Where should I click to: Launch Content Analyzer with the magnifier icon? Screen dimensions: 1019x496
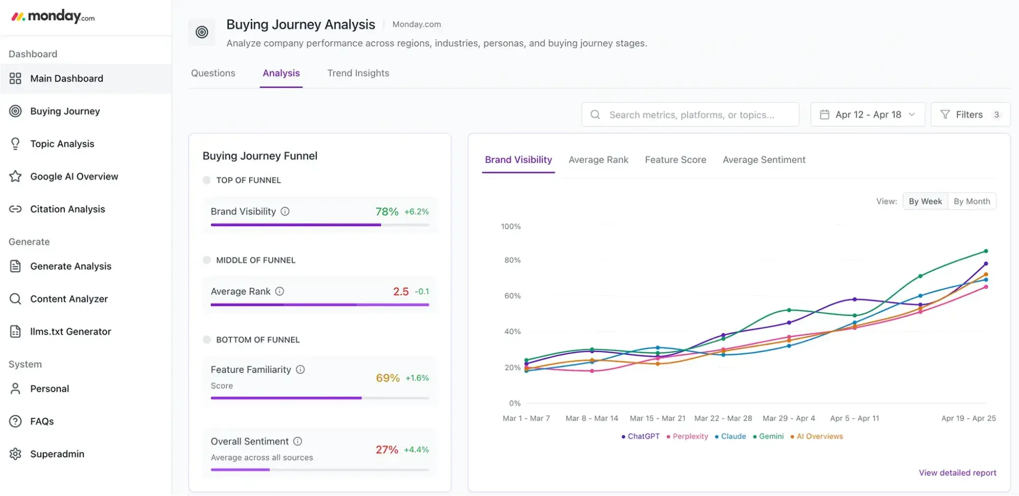[15, 298]
